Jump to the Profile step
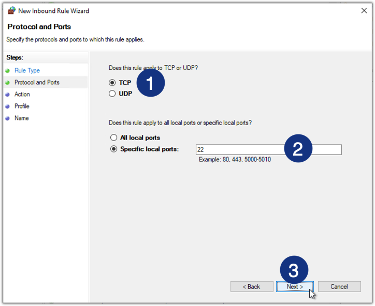This screenshot has width=375, height=306. tap(22, 106)
